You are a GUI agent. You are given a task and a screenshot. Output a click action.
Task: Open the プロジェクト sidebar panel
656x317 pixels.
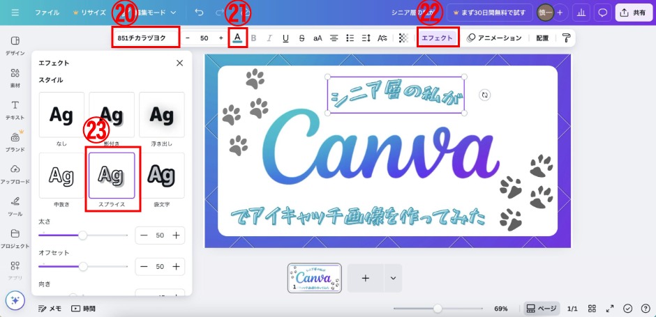(x=15, y=238)
